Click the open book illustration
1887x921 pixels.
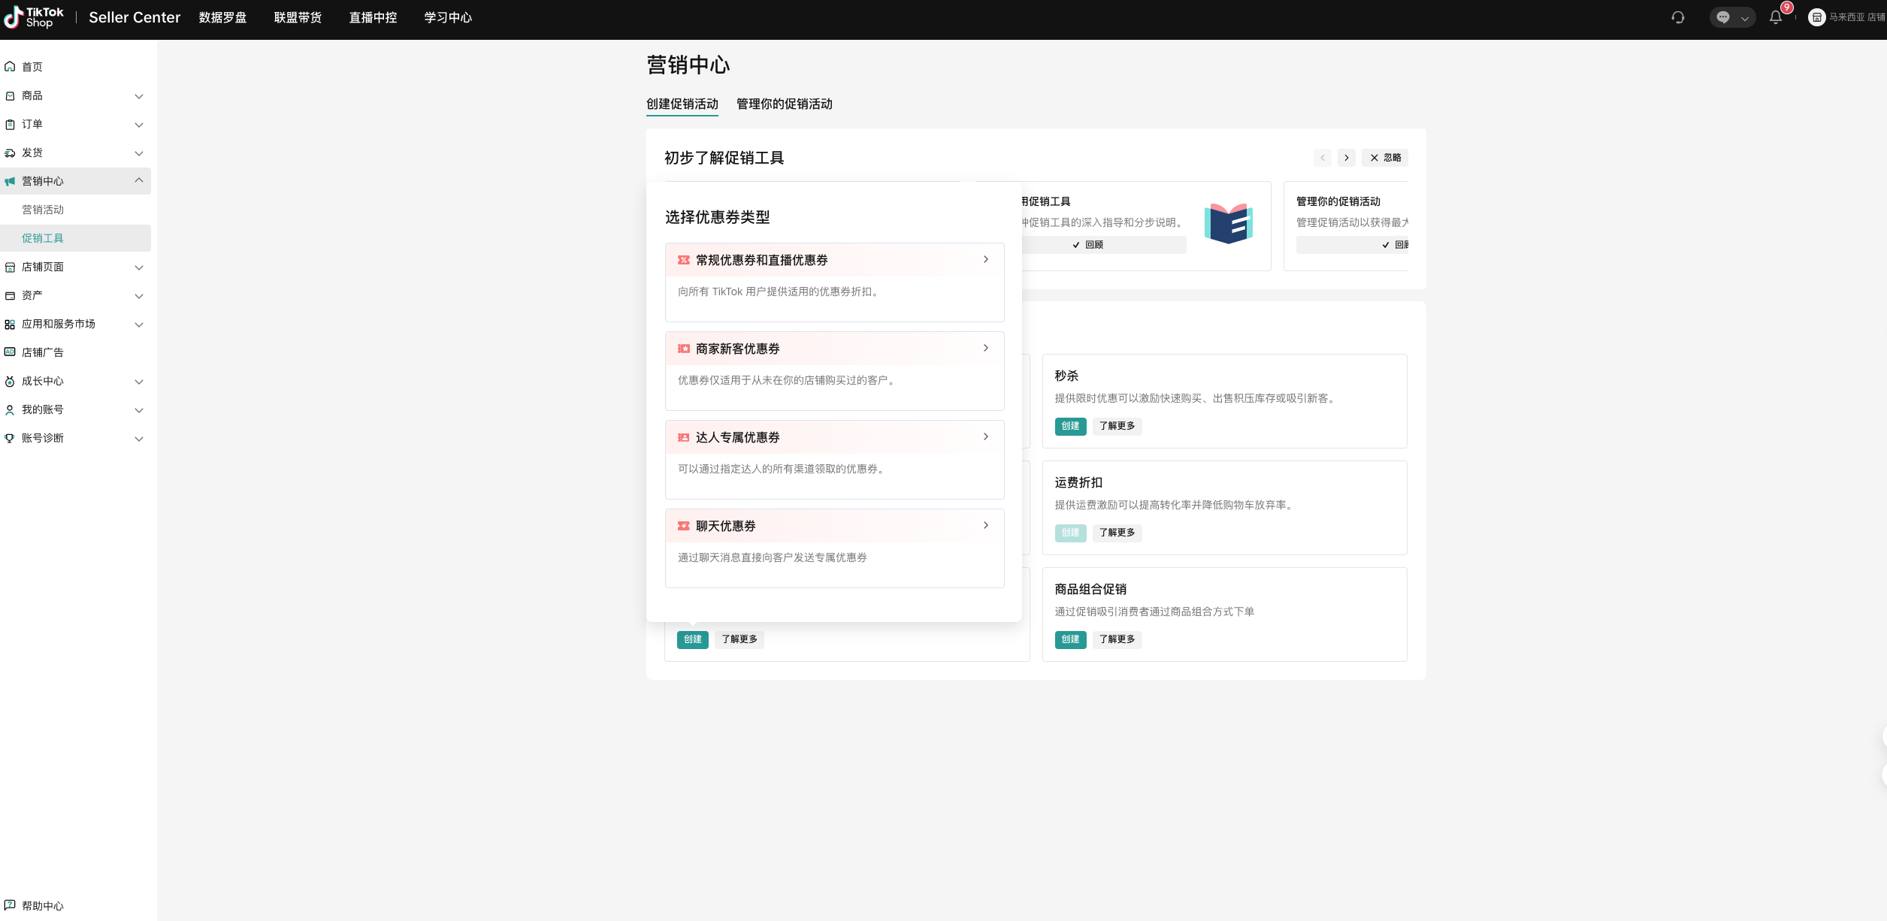pyautogui.click(x=1228, y=224)
